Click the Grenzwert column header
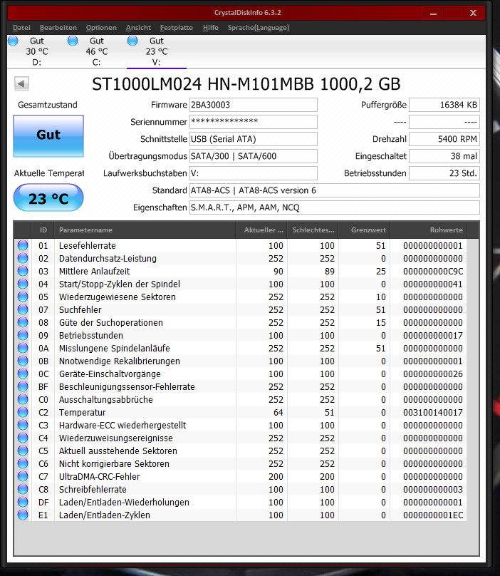500x576 pixels. click(x=364, y=230)
